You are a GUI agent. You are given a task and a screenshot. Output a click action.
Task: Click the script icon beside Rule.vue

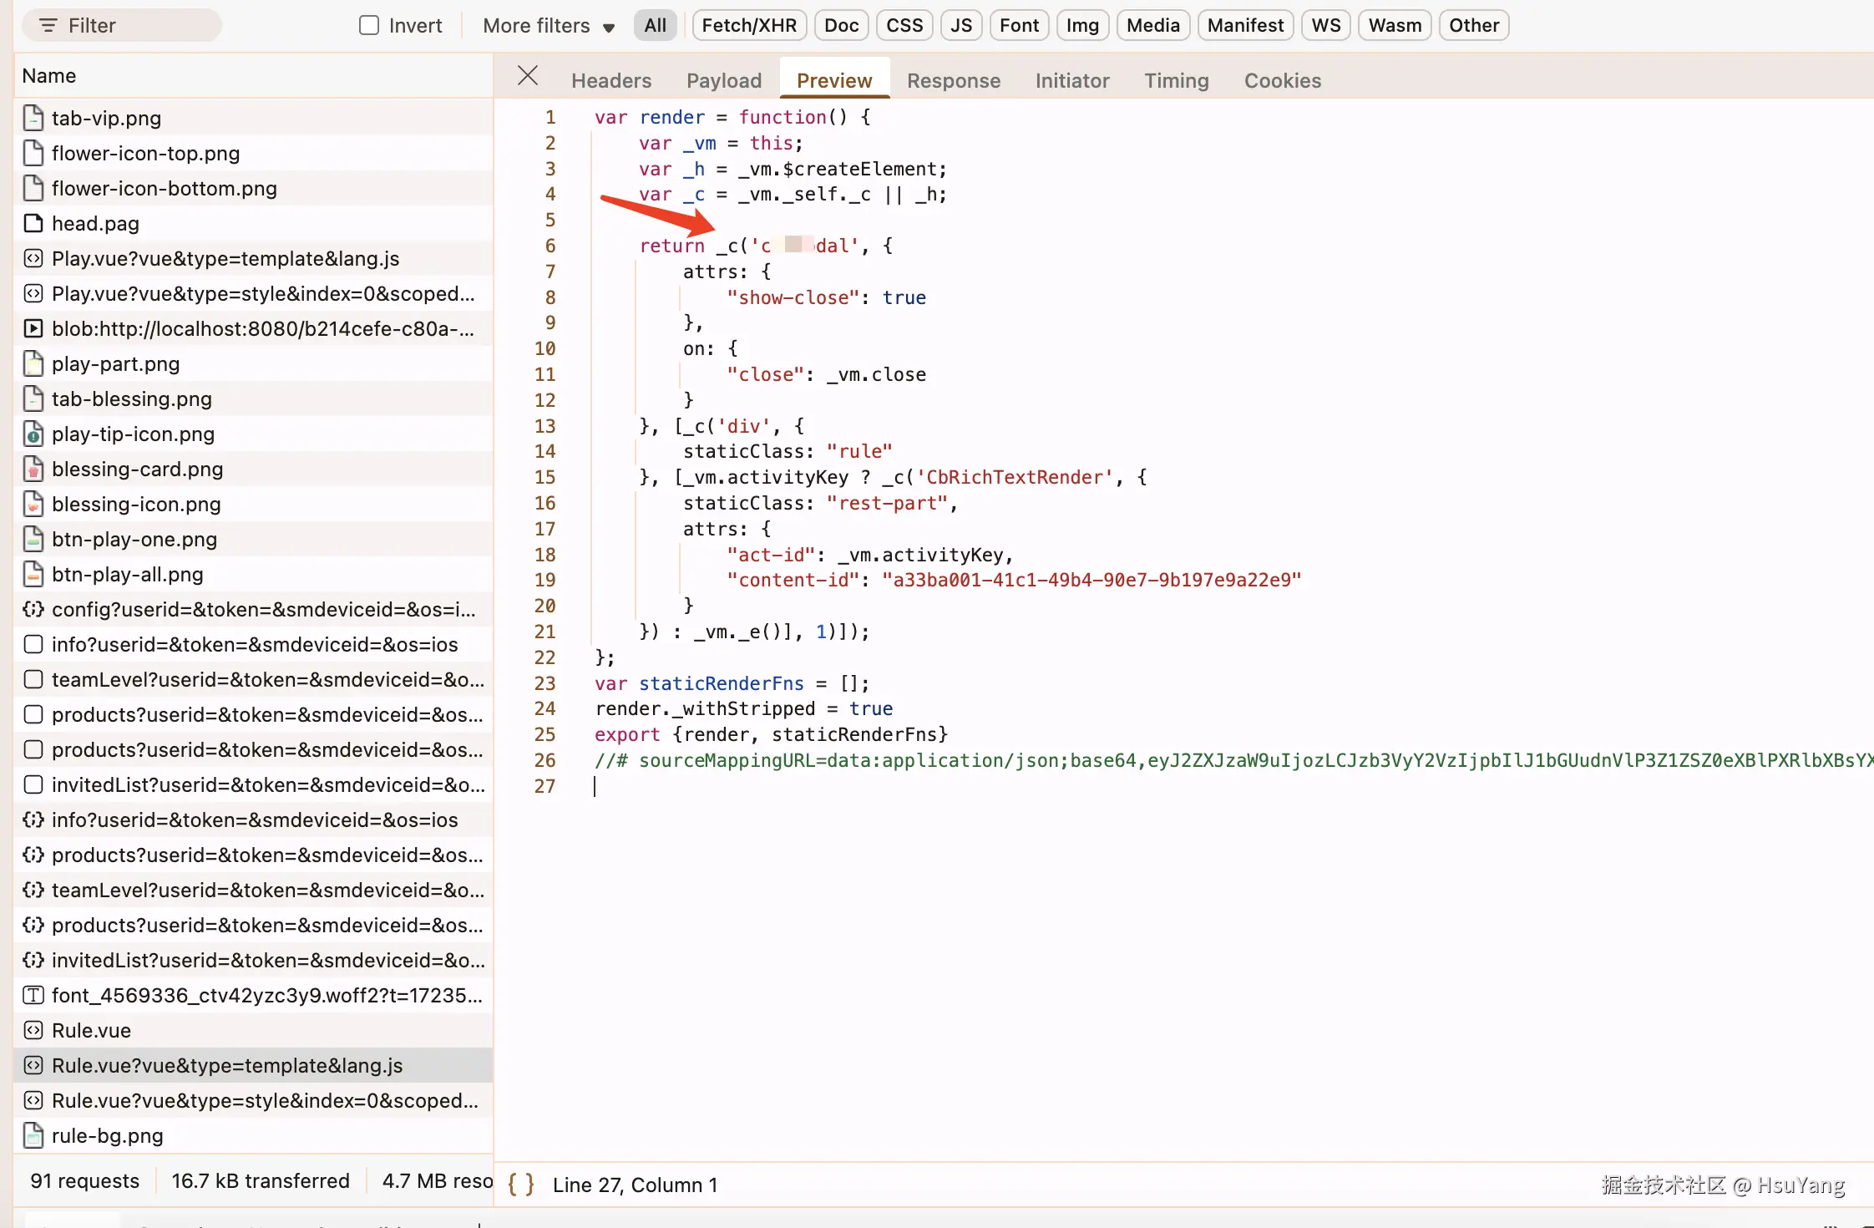tap(33, 1030)
